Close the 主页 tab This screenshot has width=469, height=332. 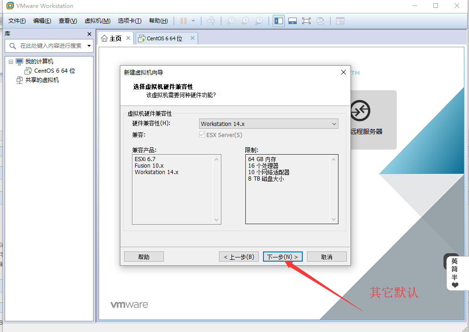point(128,38)
